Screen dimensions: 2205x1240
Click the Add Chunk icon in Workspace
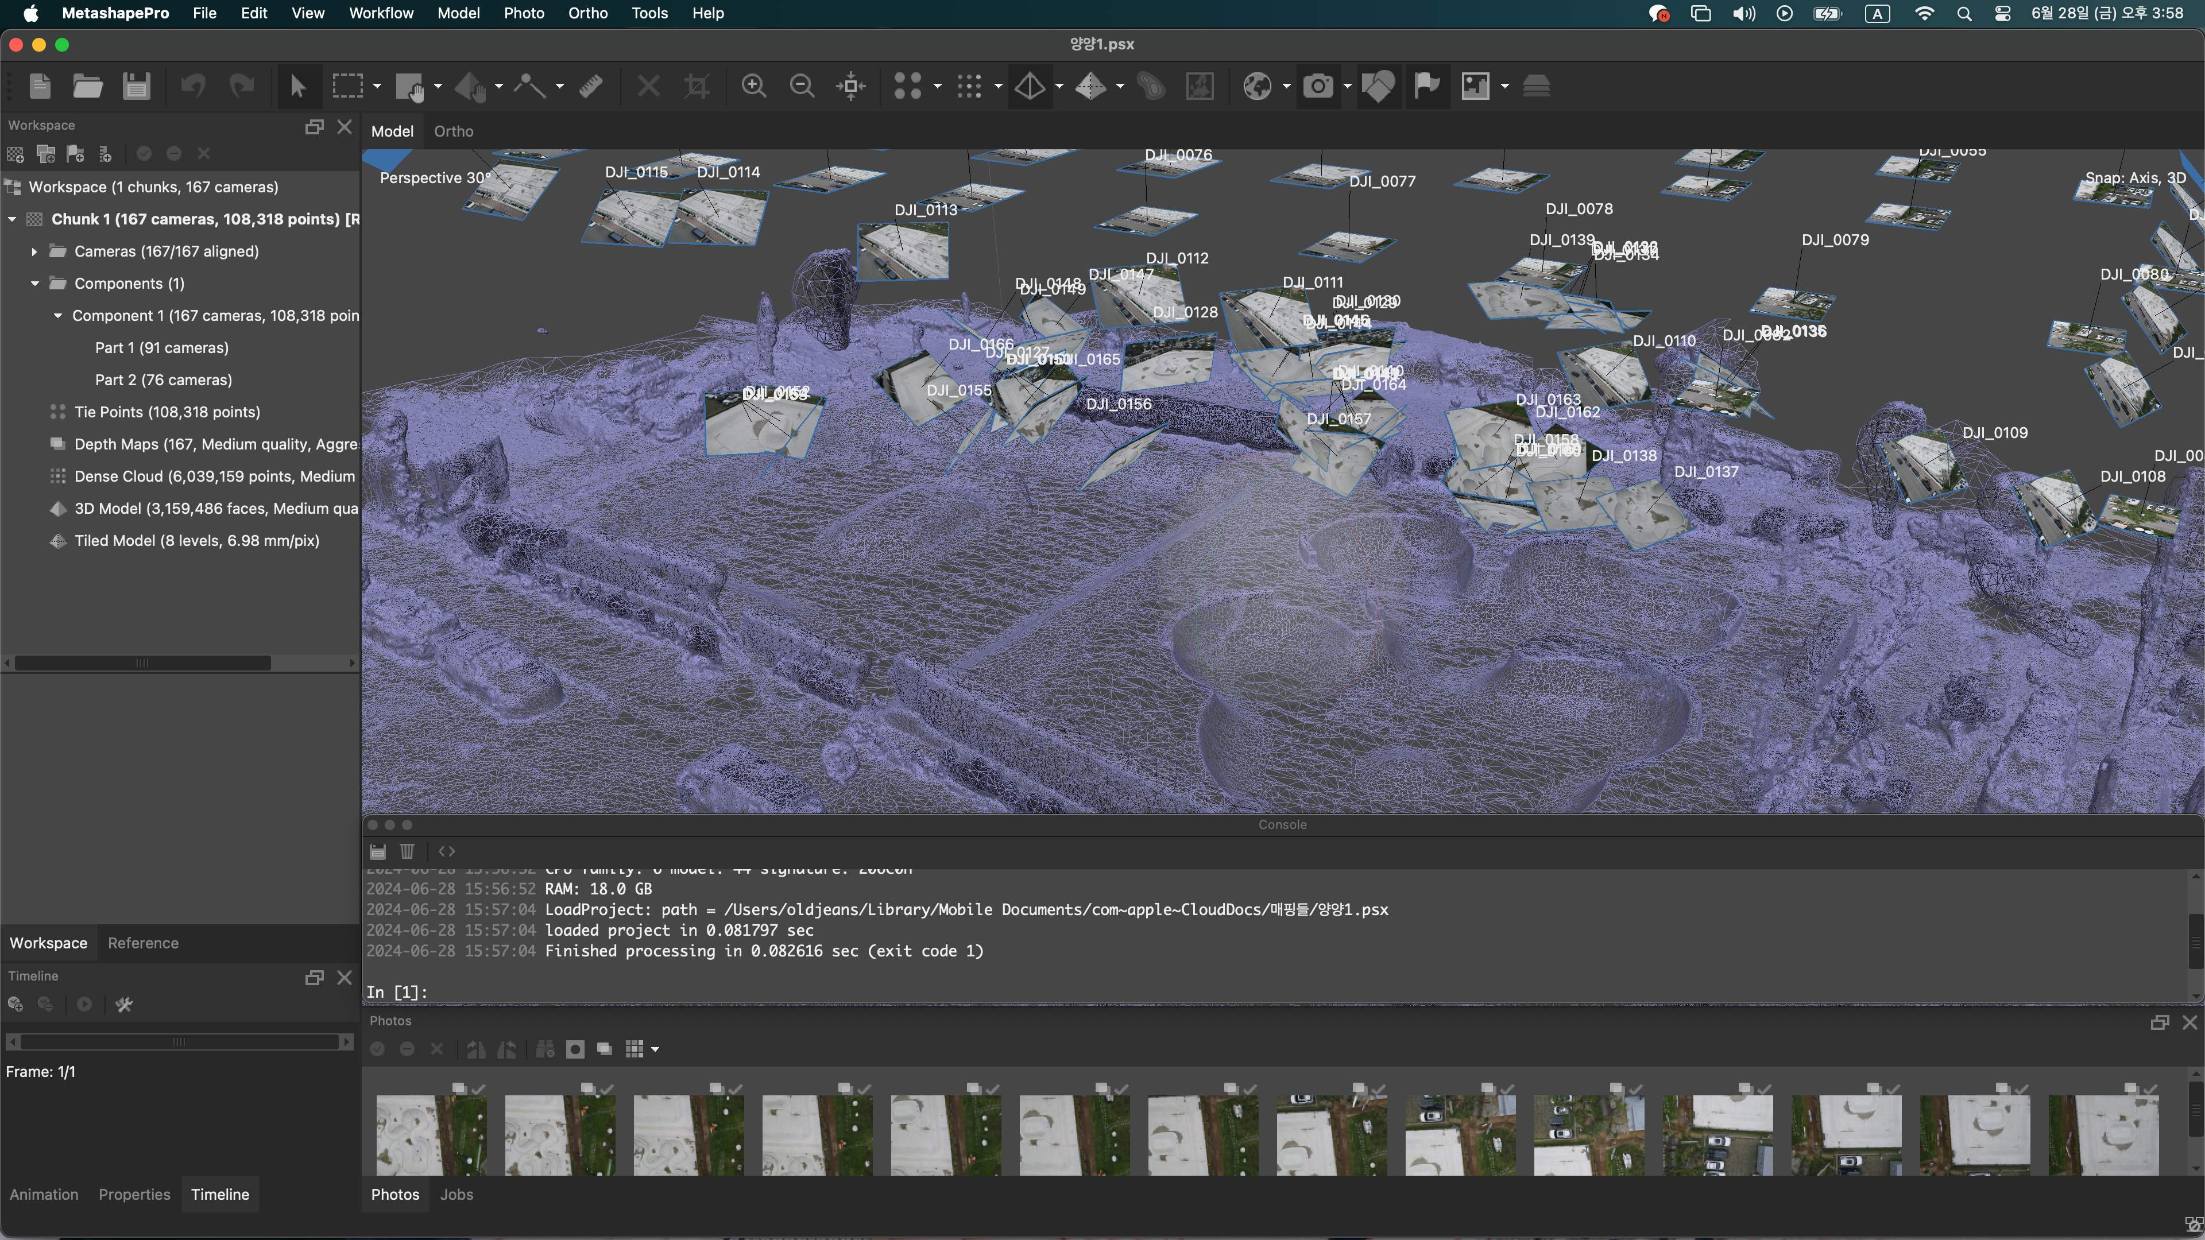click(x=16, y=154)
